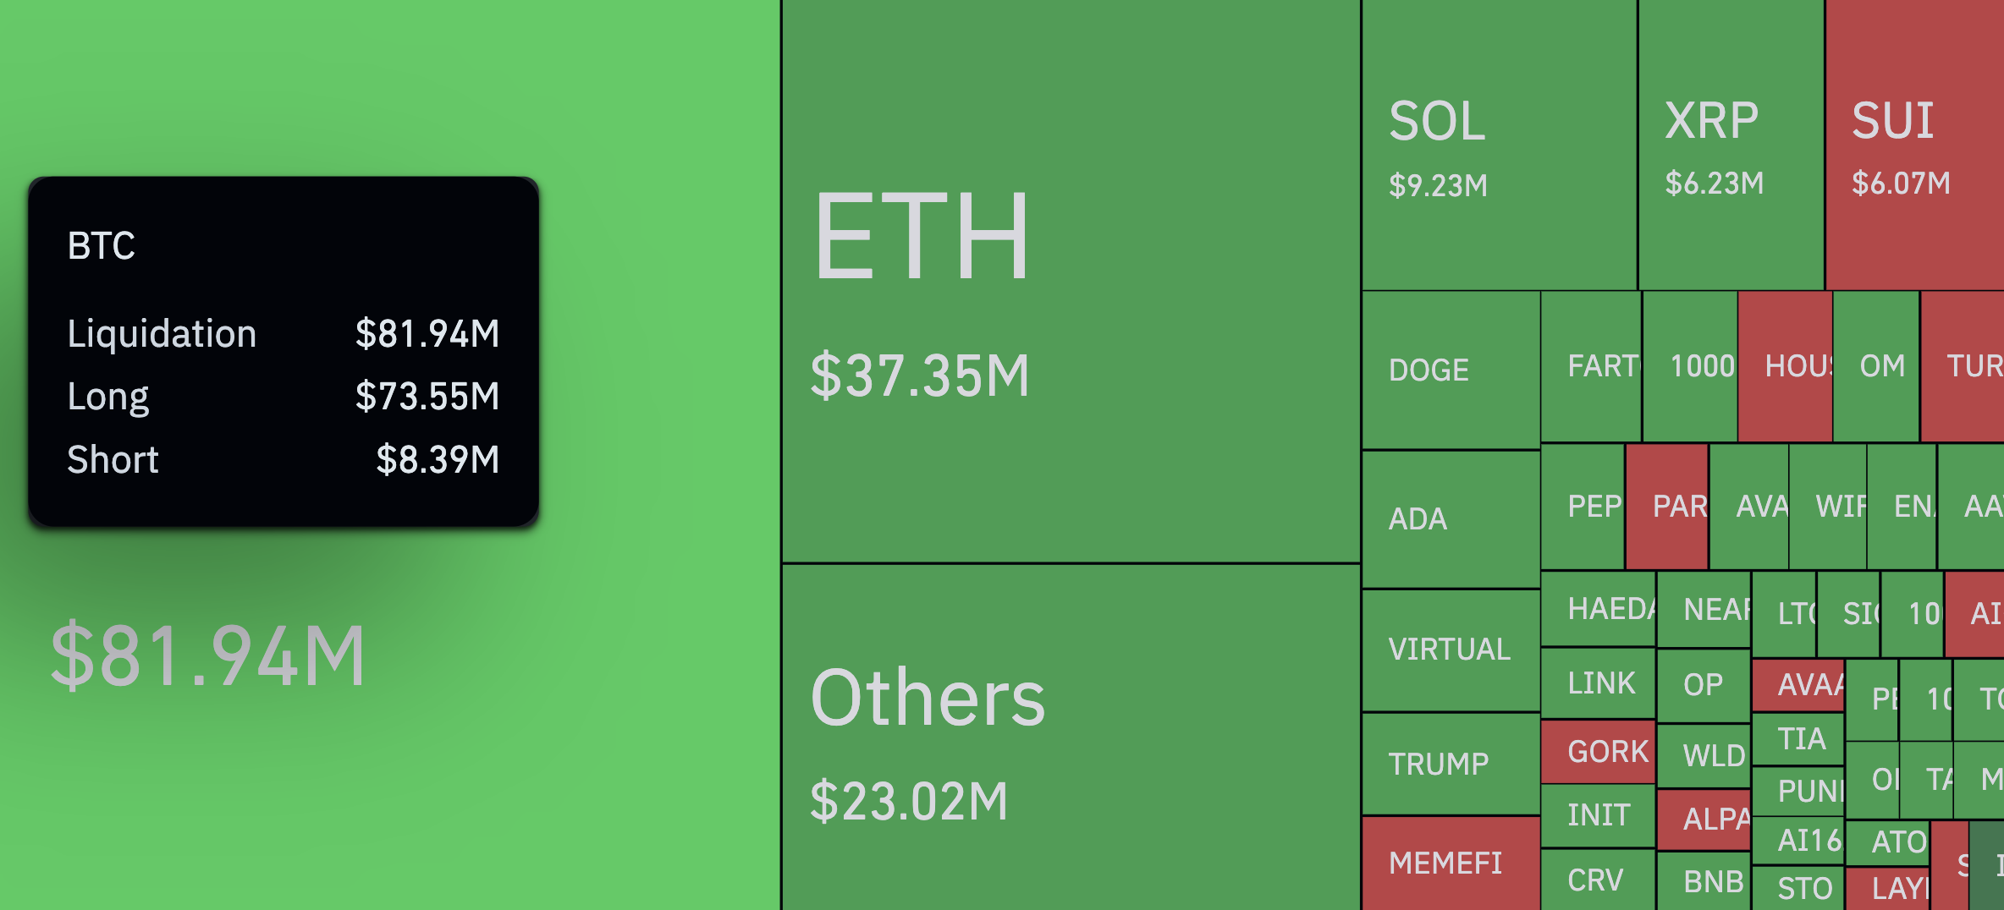The height and width of the screenshot is (910, 2004).
Task: Open the VIRTUAL tile
Action: (1451, 650)
